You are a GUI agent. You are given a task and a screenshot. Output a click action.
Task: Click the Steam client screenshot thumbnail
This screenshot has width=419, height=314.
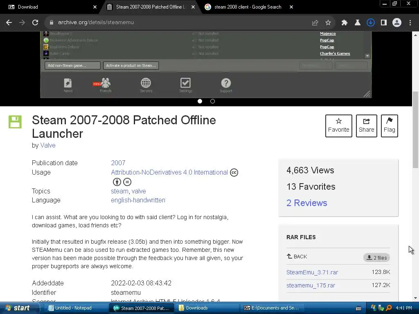pyautogui.click(x=206, y=65)
